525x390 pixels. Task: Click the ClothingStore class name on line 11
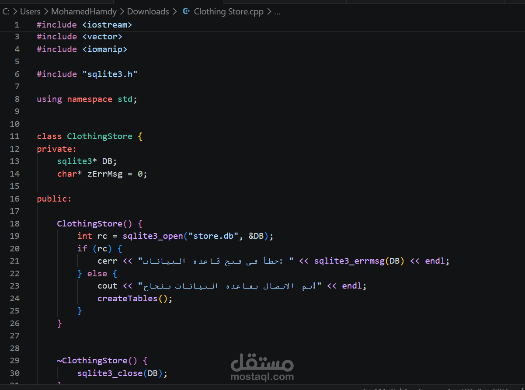click(x=100, y=136)
